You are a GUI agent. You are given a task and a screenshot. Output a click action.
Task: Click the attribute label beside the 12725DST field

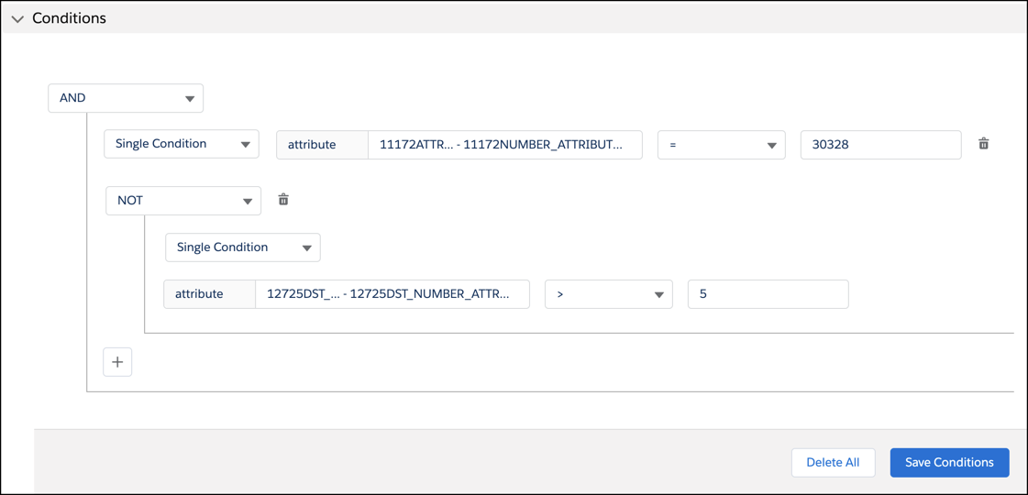[200, 294]
